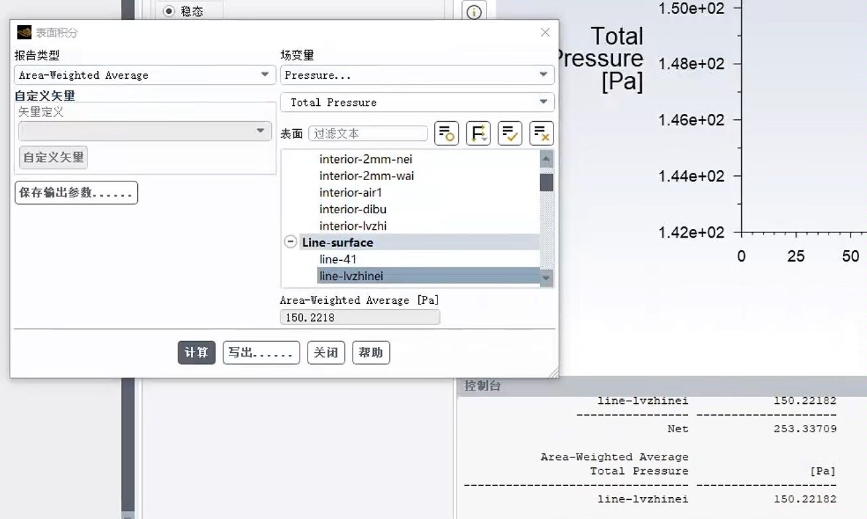Viewport: 867px width, 519px height.
Task: Click the 过滤文本 filter input field
Action: [x=368, y=134]
